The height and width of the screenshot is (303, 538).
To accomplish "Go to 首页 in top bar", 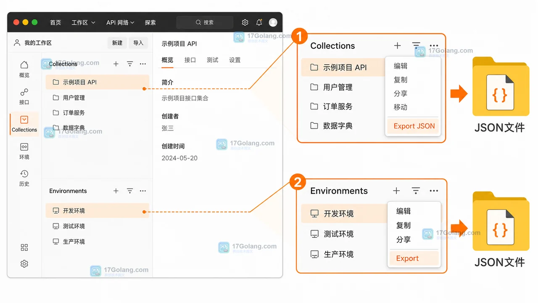I will 55,22.
